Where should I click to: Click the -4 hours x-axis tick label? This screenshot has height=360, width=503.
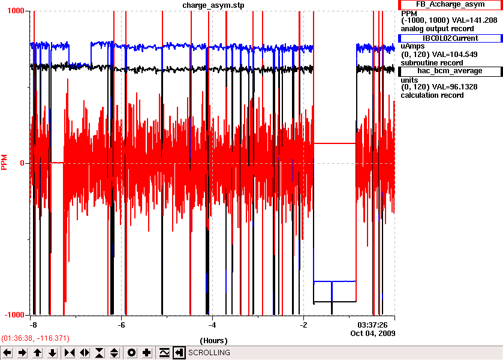tap(212, 325)
